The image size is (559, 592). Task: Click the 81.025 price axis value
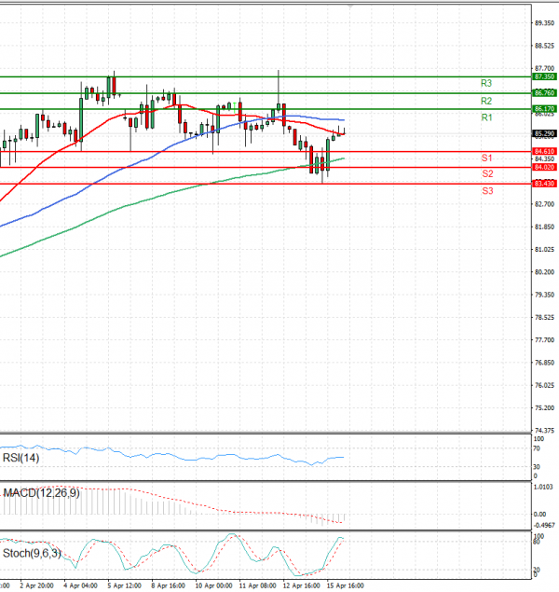[544, 250]
